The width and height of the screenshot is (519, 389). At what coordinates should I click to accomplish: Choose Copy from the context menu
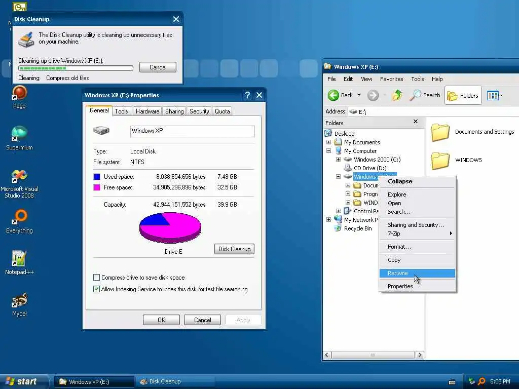(x=417, y=260)
